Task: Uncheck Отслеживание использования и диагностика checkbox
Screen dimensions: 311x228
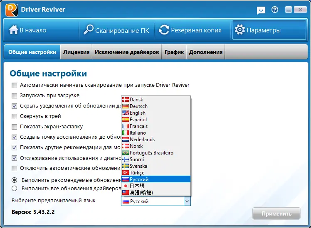Action: (14, 158)
